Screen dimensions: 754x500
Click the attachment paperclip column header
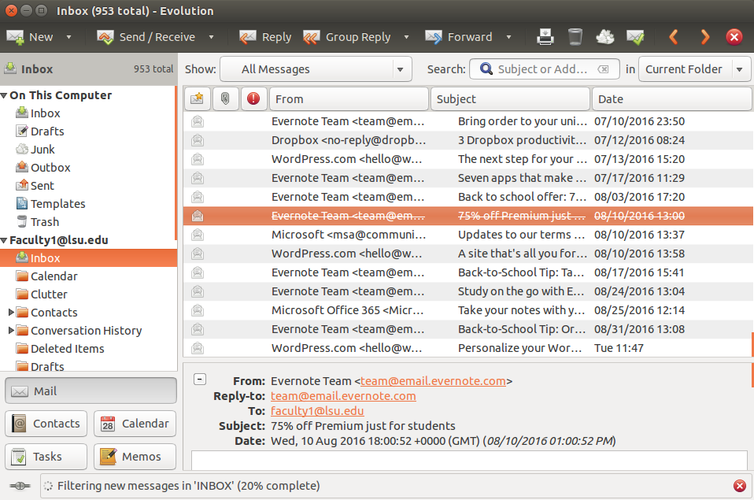click(x=225, y=99)
